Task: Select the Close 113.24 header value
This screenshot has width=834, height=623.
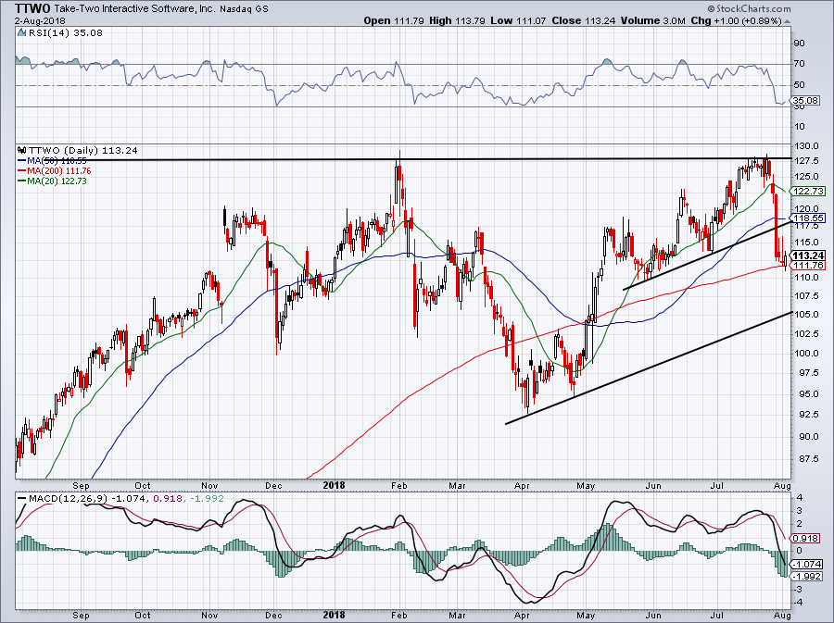Action: click(x=584, y=20)
